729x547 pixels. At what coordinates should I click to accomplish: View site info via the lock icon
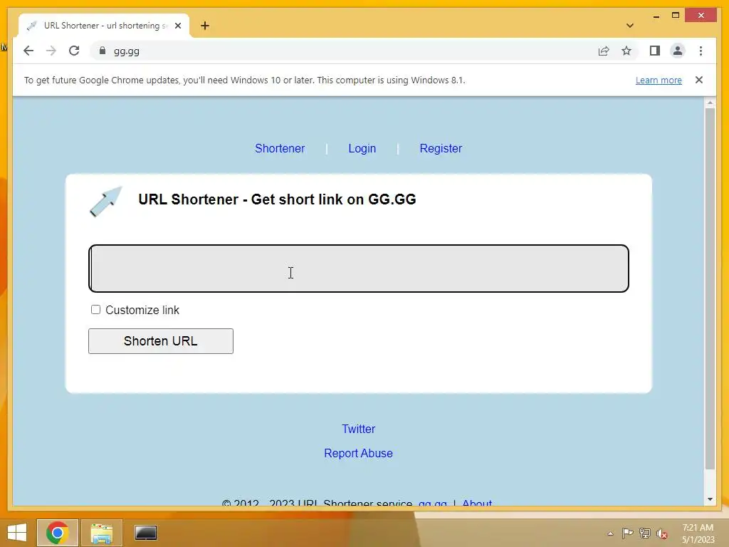pos(103,51)
